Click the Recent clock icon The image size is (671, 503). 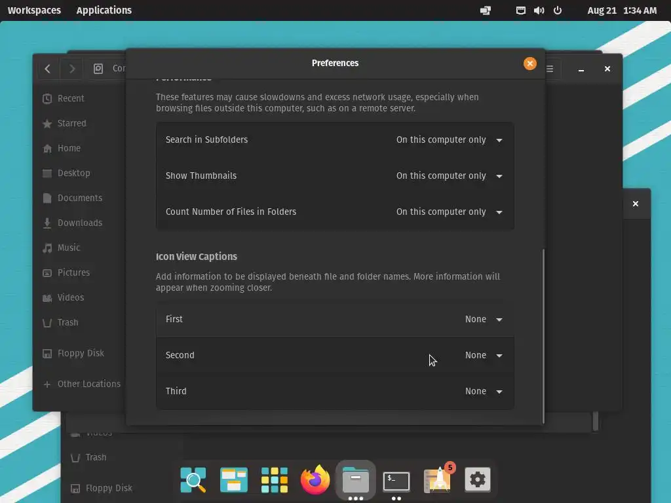click(x=47, y=99)
